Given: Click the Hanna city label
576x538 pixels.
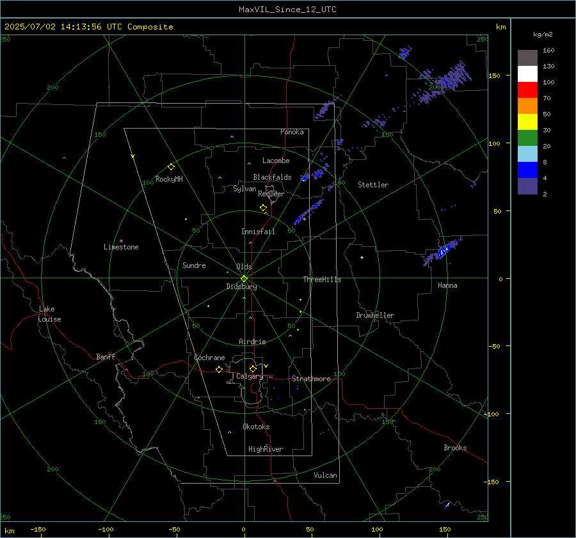Looking at the screenshot, I should coord(447,285).
